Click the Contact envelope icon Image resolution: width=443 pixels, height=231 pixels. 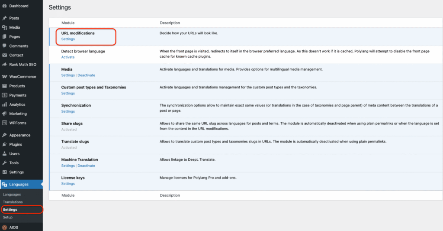pos(4,55)
